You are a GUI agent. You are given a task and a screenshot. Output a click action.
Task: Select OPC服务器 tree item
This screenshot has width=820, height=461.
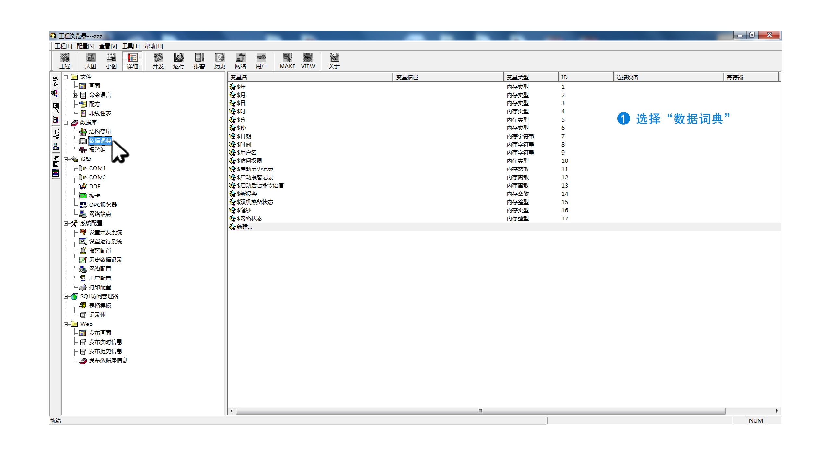click(103, 205)
